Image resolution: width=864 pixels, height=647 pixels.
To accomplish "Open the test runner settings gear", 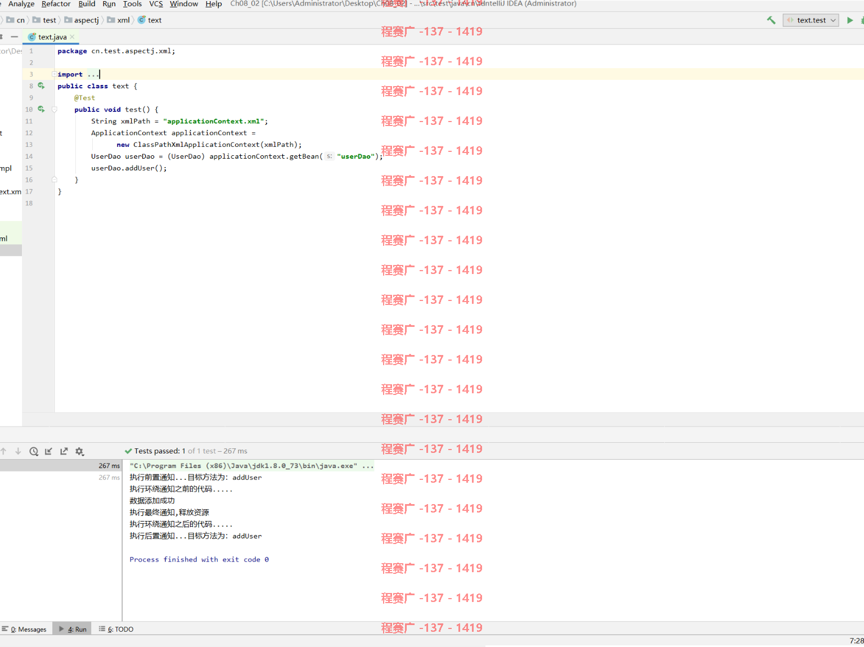I will (79, 451).
